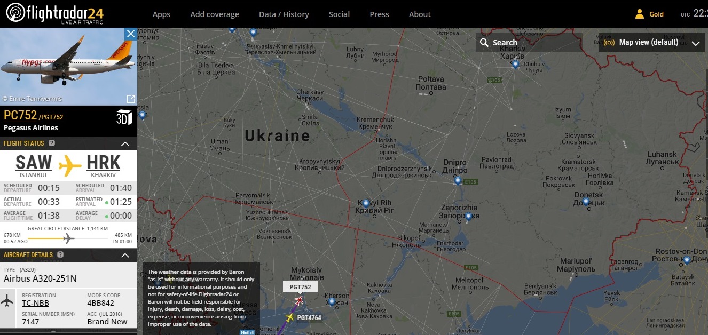Click the Mode-S code 4BB842

[x=101, y=304]
